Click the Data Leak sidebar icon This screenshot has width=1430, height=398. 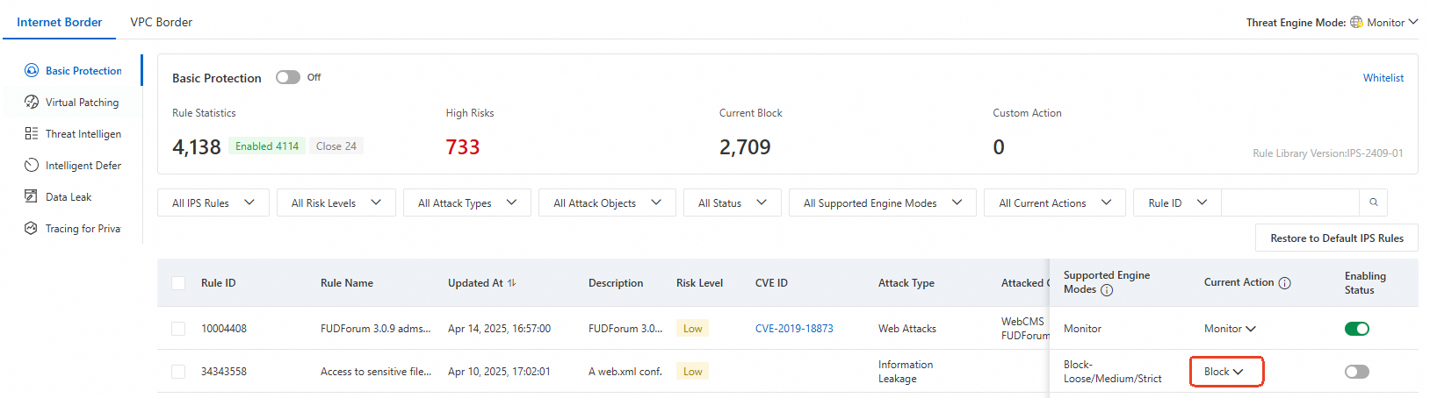32,196
